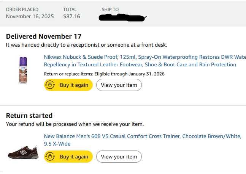Click the handed to receptionist delivery note
Image resolution: width=246 pixels, height=174 pixels.
(86, 45)
